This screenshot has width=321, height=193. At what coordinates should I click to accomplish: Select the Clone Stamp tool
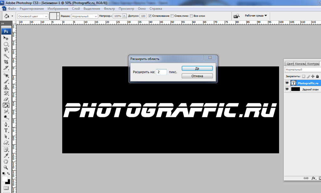point(6,87)
